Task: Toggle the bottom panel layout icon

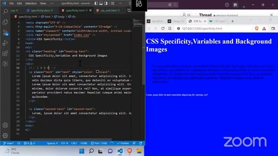Action: pos(101,3)
